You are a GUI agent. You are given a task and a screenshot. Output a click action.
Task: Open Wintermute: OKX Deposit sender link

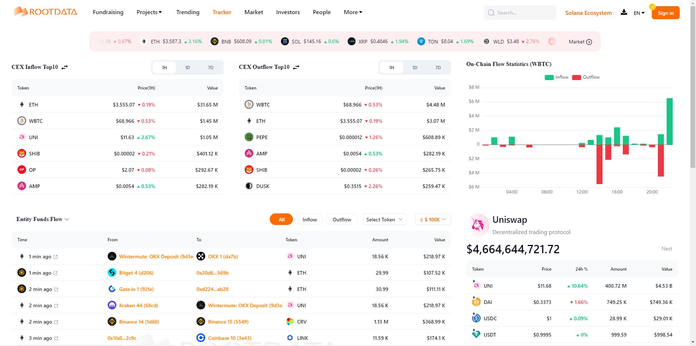coord(156,256)
